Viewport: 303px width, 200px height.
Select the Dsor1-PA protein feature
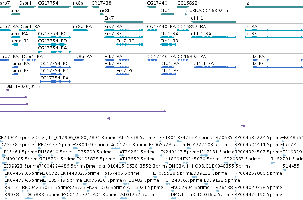[29, 60]
